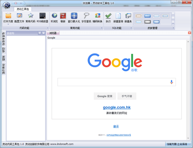Click 窗口最大化 maximize window icon
193x148 pixels.
tap(74, 16)
